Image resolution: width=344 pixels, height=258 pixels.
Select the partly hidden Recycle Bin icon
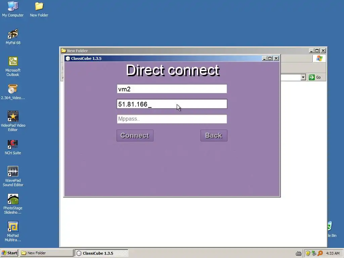332,229
